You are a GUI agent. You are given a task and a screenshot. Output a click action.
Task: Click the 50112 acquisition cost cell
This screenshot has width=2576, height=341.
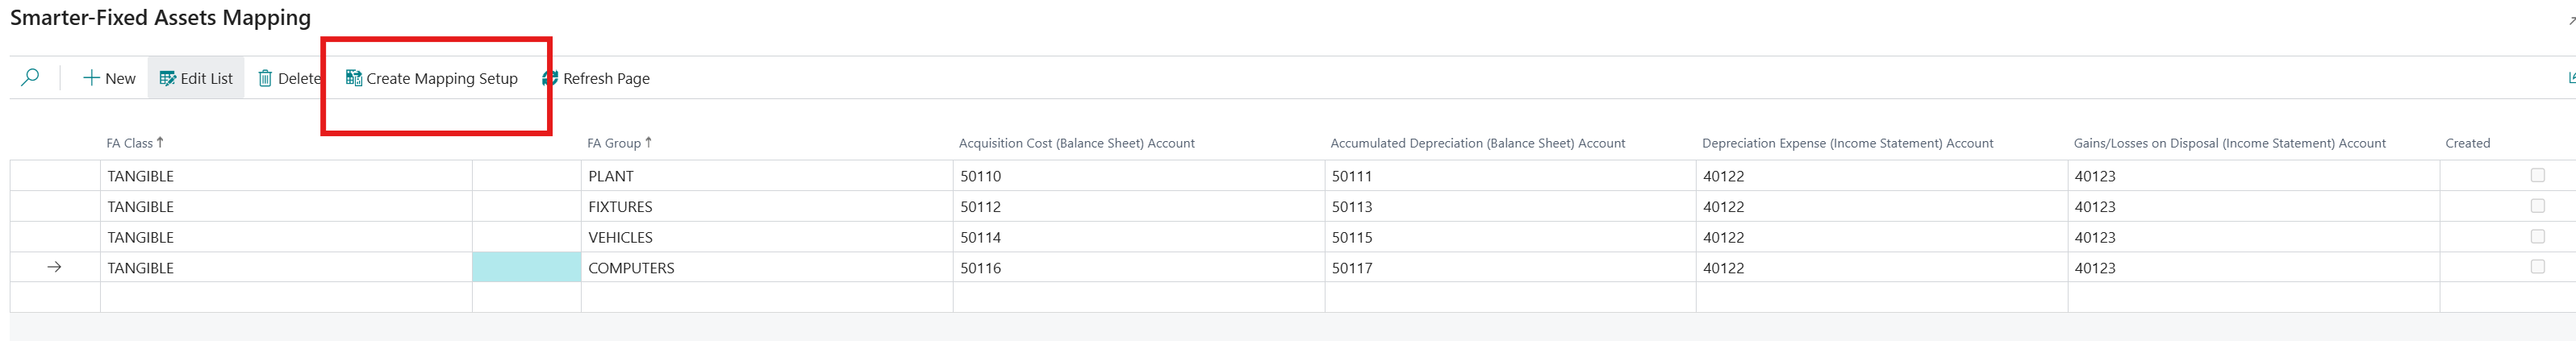[1138, 206]
